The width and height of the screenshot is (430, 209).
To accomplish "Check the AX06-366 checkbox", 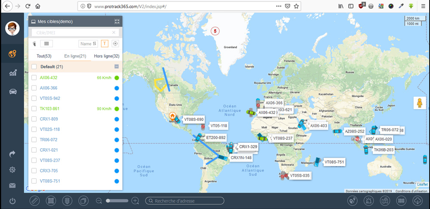I will [x=34, y=88].
